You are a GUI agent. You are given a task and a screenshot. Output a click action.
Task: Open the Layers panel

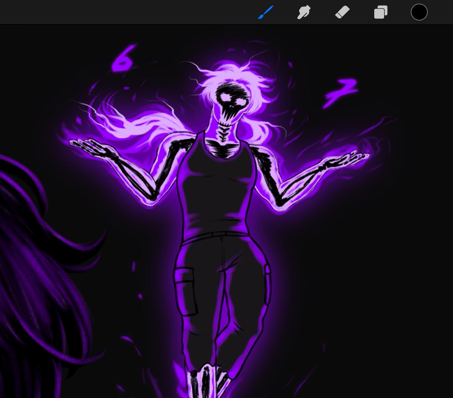(381, 12)
